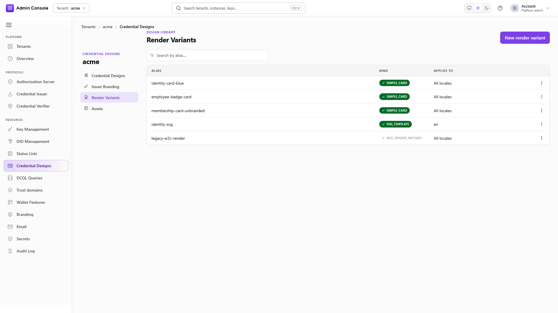Focus the global search field
The image size is (558, 313).
(x=238, y=8)
